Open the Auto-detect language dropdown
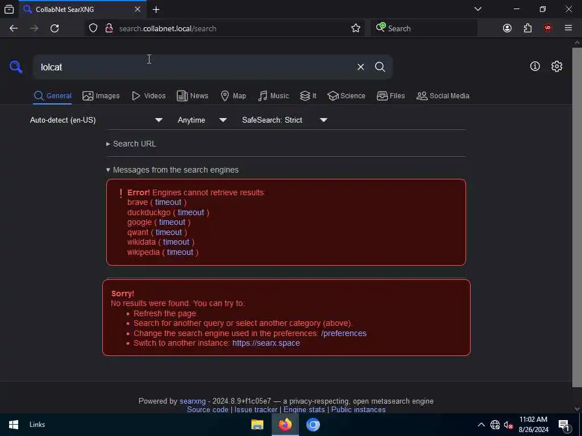 pos(96,120)
